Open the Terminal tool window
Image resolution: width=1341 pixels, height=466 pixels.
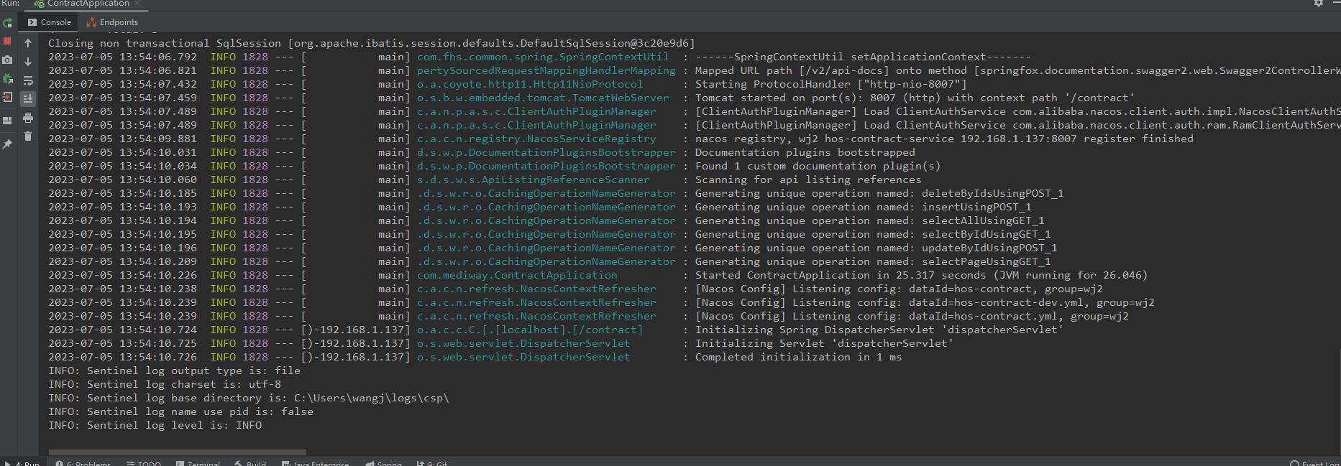coord(198,463)
